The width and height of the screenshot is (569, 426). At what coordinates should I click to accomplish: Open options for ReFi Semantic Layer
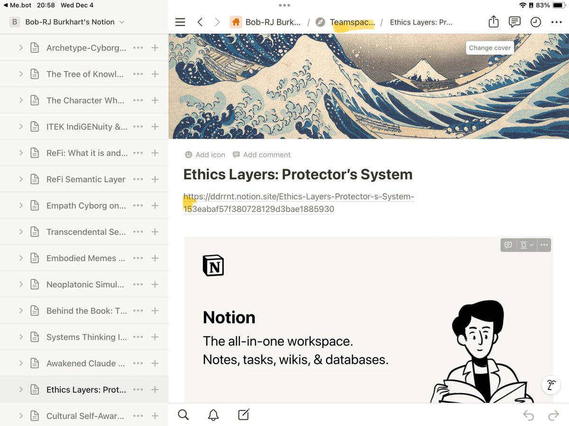click(x=138, y=179)
